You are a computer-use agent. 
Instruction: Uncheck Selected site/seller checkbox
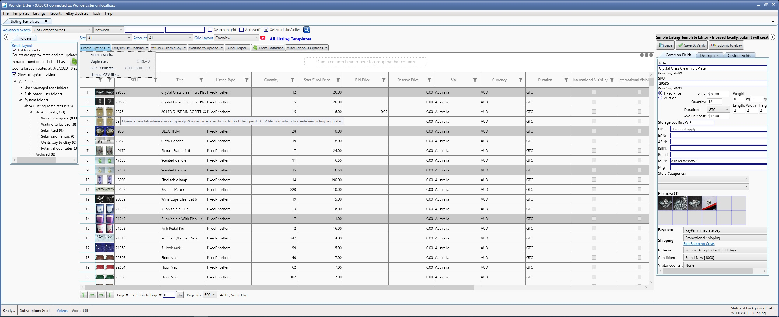click(266, 30)
